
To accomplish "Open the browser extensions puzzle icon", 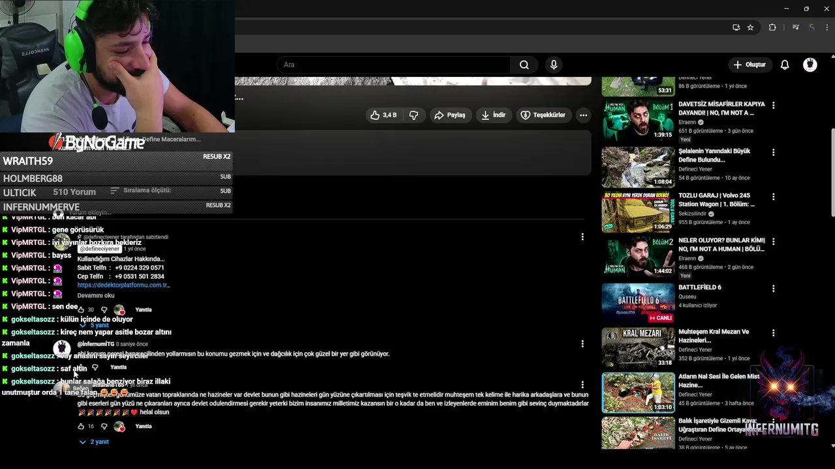I will pos(772,27).
